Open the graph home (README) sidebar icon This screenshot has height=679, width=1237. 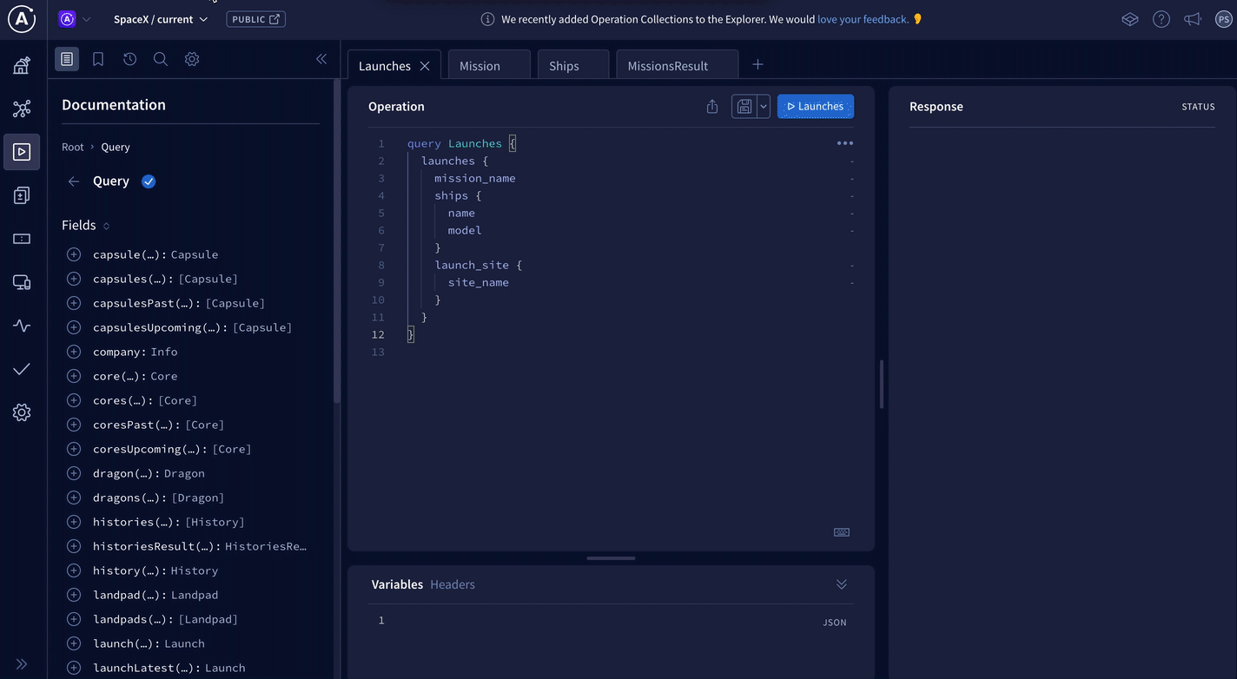pyautogui.click(x=22, y=65)
